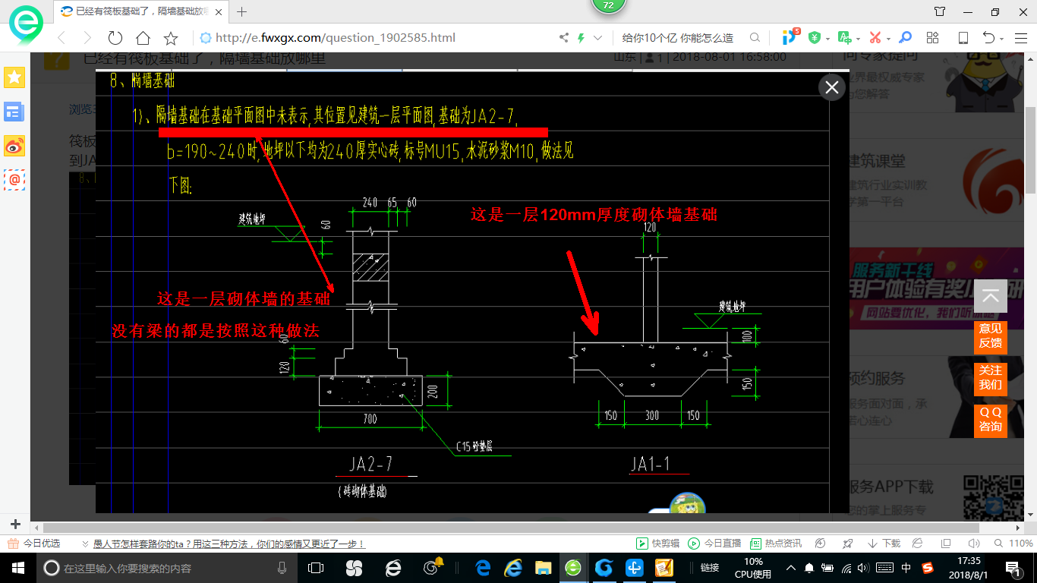Image resolution: width=1037 pixels, height=583 pixels.
Task: Open the 愚人节 news headline link
Action: [229, 544]
